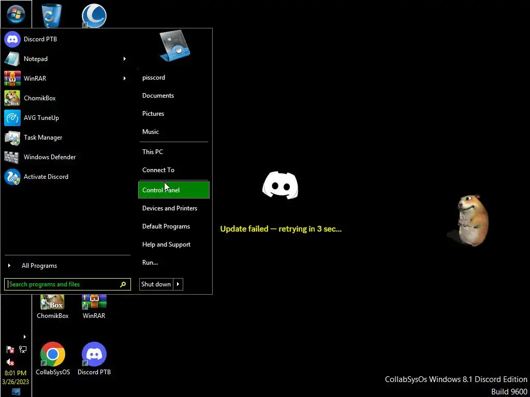
Task: Open Devices and Printers
Action: tap(174, 208)
